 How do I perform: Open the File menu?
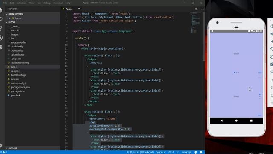(5, 3)
